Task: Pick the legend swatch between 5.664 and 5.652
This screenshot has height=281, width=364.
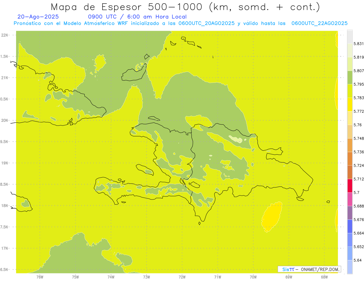Action: [350, 240]
